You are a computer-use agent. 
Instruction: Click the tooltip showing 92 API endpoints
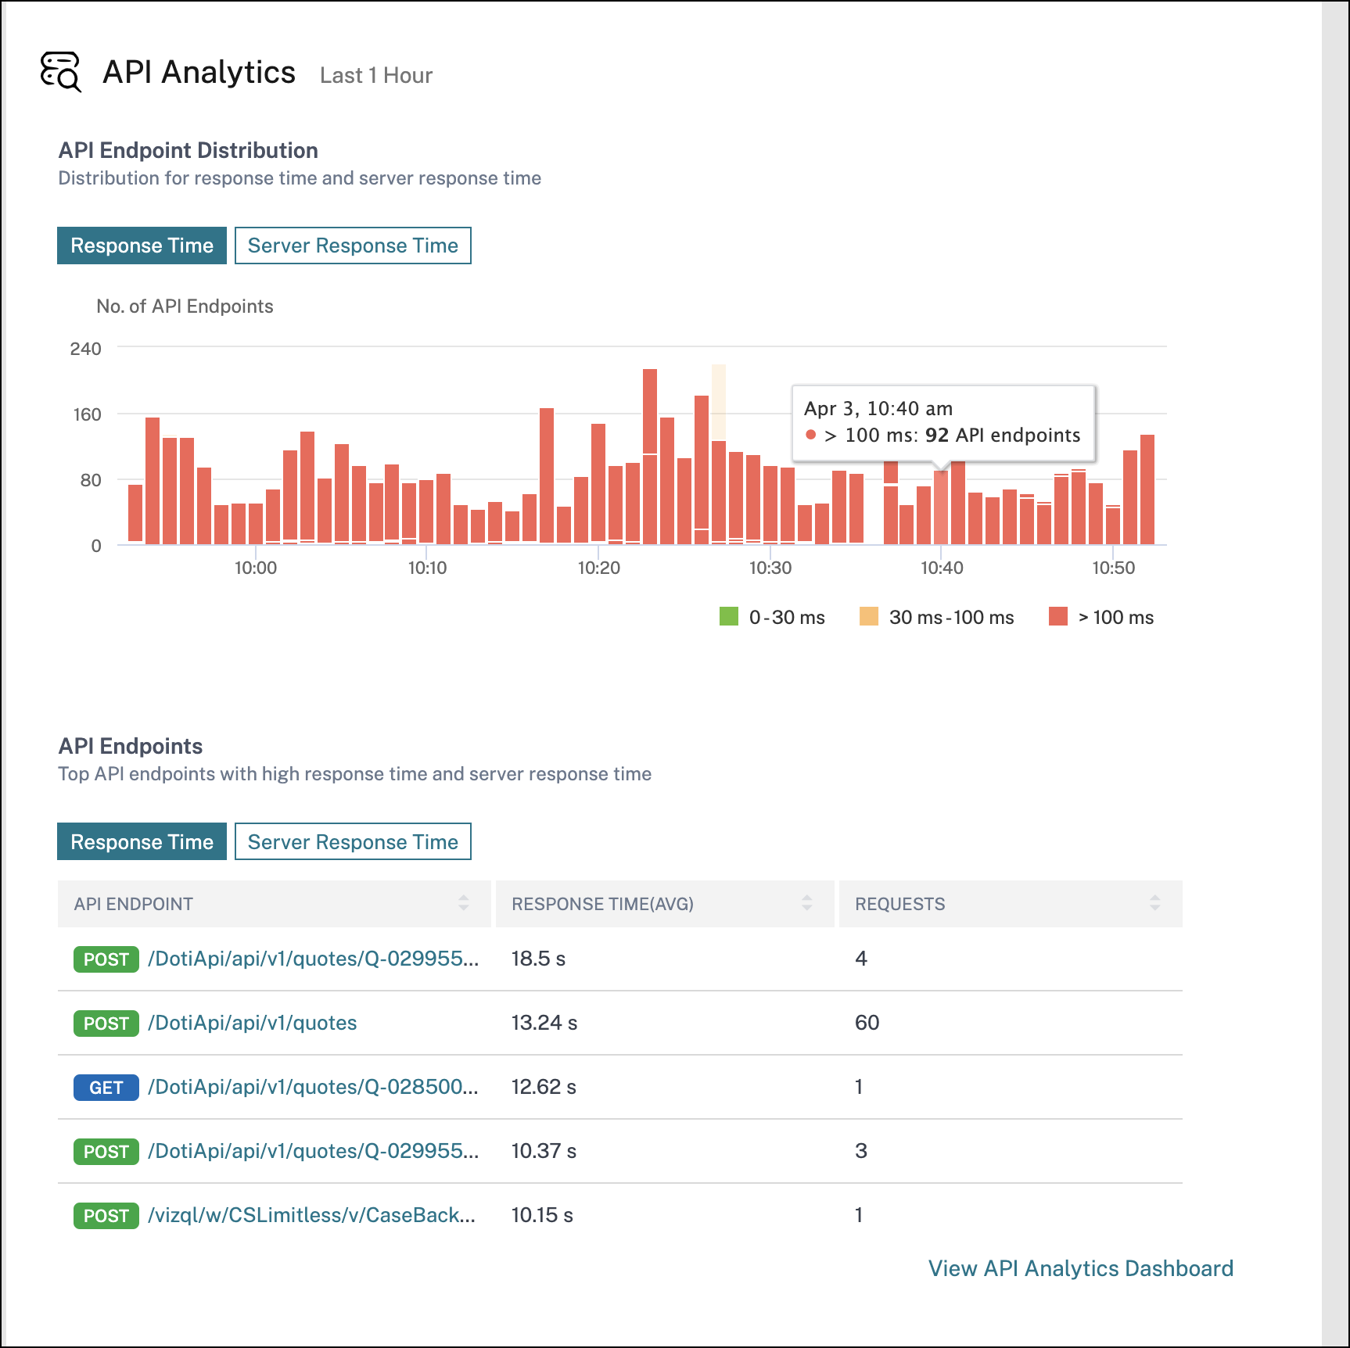[942, 422]
